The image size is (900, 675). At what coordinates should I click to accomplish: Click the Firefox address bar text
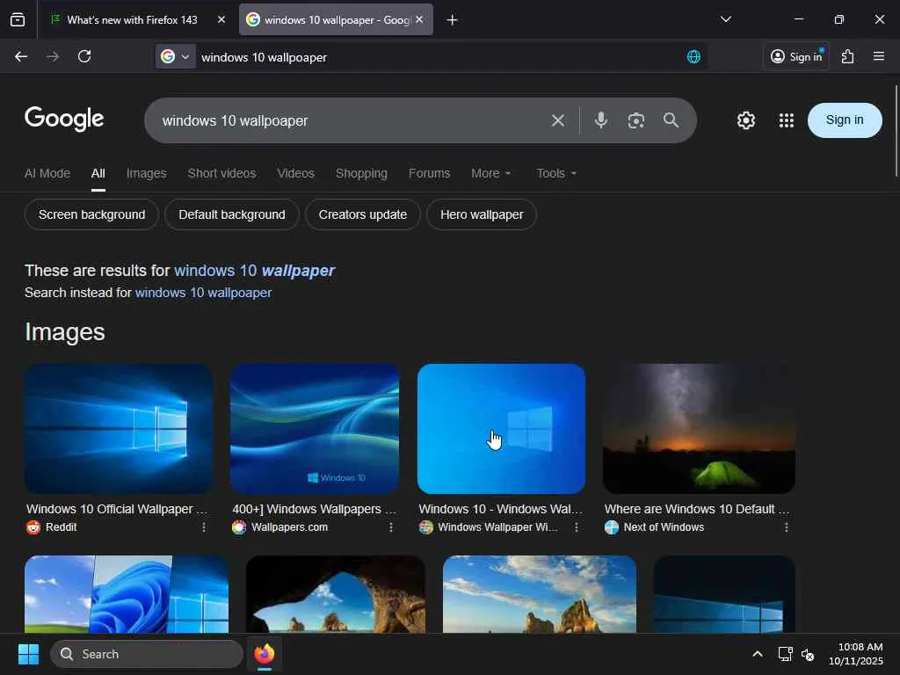[264, 57]
